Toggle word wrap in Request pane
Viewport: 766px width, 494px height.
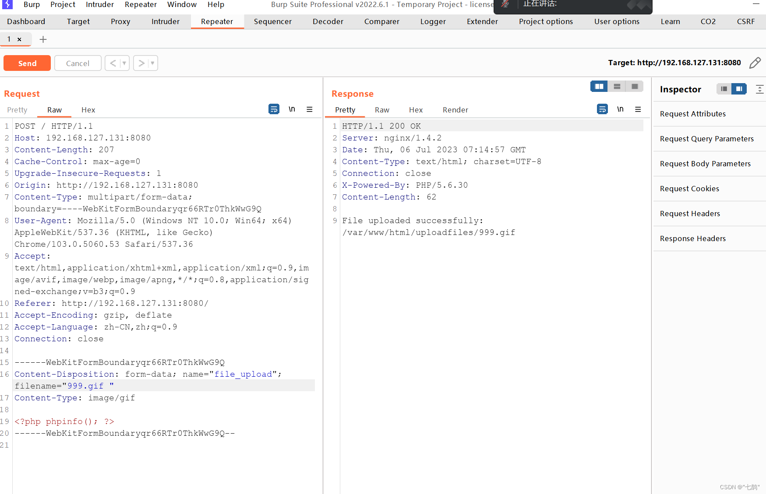click(x=274, y=109)
